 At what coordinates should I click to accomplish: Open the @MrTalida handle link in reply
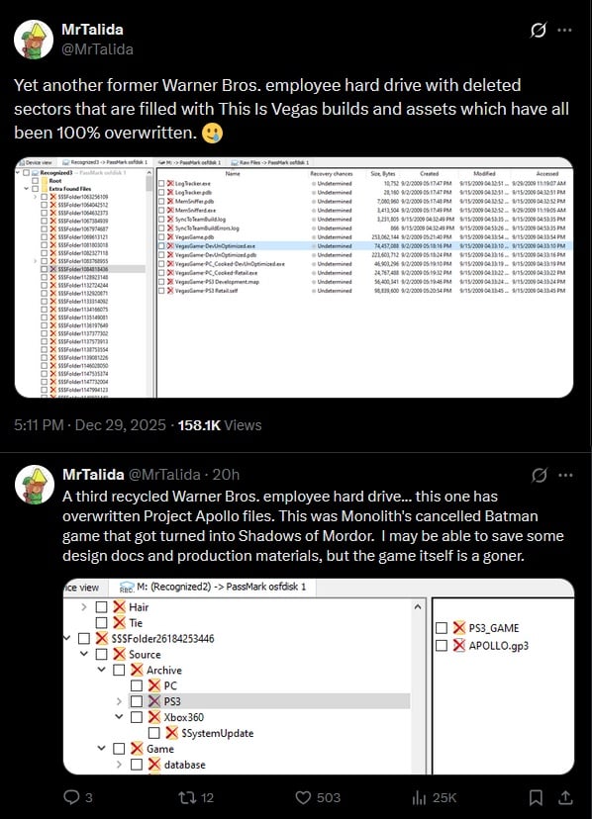[164, 474]
